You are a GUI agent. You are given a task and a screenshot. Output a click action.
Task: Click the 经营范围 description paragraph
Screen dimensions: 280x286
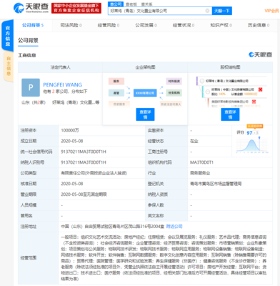tap(164, 258)
